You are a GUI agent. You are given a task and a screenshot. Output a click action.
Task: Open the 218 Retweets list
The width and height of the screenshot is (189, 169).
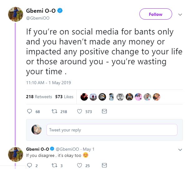point(39,97)
